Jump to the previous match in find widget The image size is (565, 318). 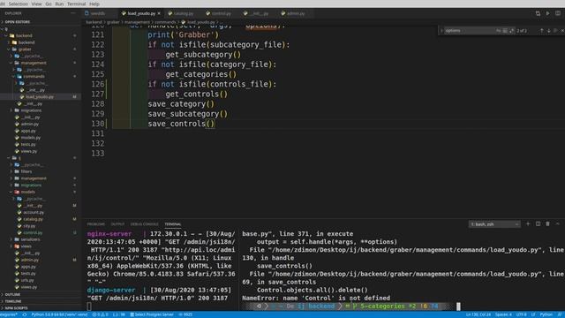(541, 31)
